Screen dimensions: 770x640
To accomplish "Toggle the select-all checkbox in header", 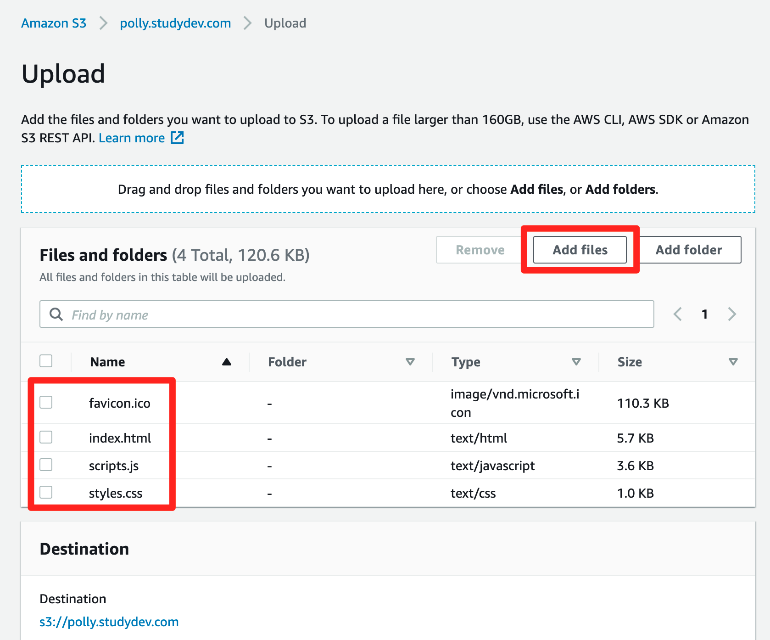I will coord(46,361).
